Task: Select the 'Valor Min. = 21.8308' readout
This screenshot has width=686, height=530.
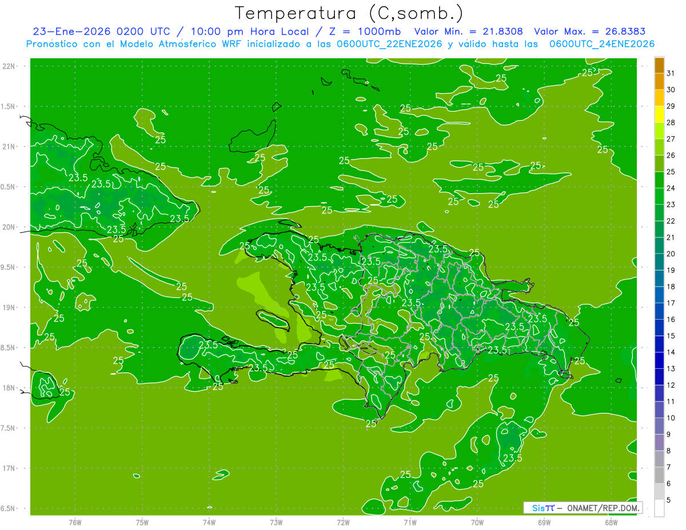Action: (469, 31)
